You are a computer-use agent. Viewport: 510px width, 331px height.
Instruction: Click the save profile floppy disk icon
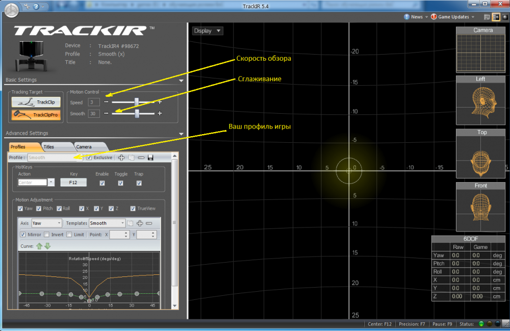[150, 158]
